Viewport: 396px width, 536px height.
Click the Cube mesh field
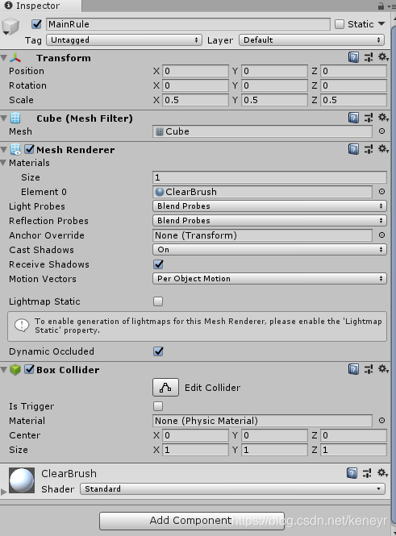262,131
